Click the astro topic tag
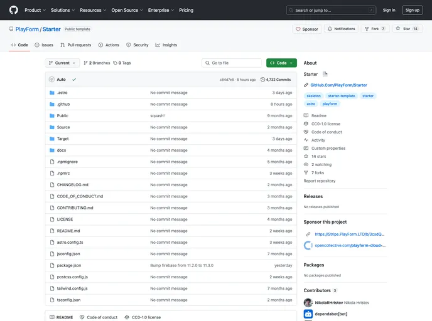This screenshot has height=321, width=432. click(311, 103)
